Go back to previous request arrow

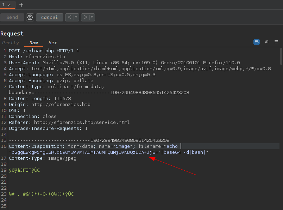pyautogui.click(x=69, y=17)
